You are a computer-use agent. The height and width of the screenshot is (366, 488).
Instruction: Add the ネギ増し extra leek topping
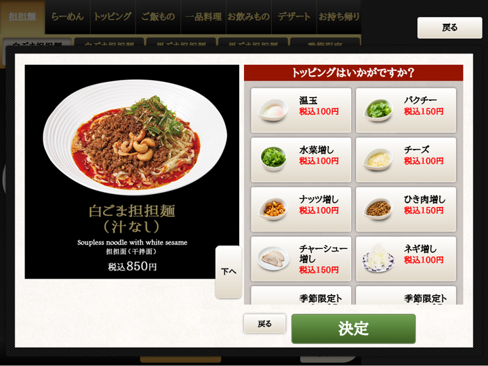coord(406,259)
